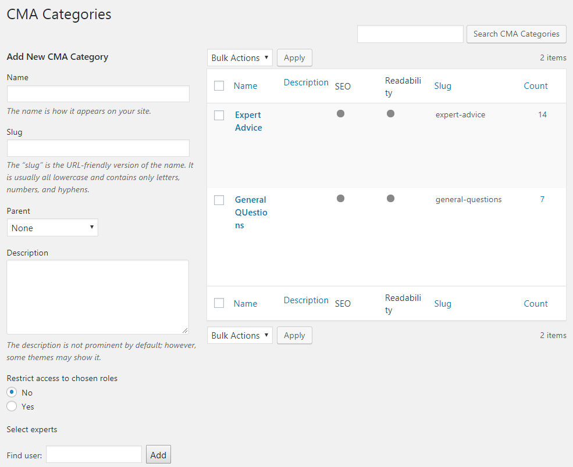Tick the checkbox for Expert Advice row
Screen dimensions: 573x467
(x=219, y=116)
